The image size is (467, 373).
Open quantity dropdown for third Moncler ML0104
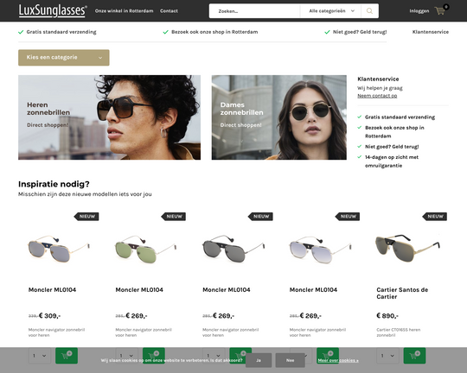[x=214, y=356]
